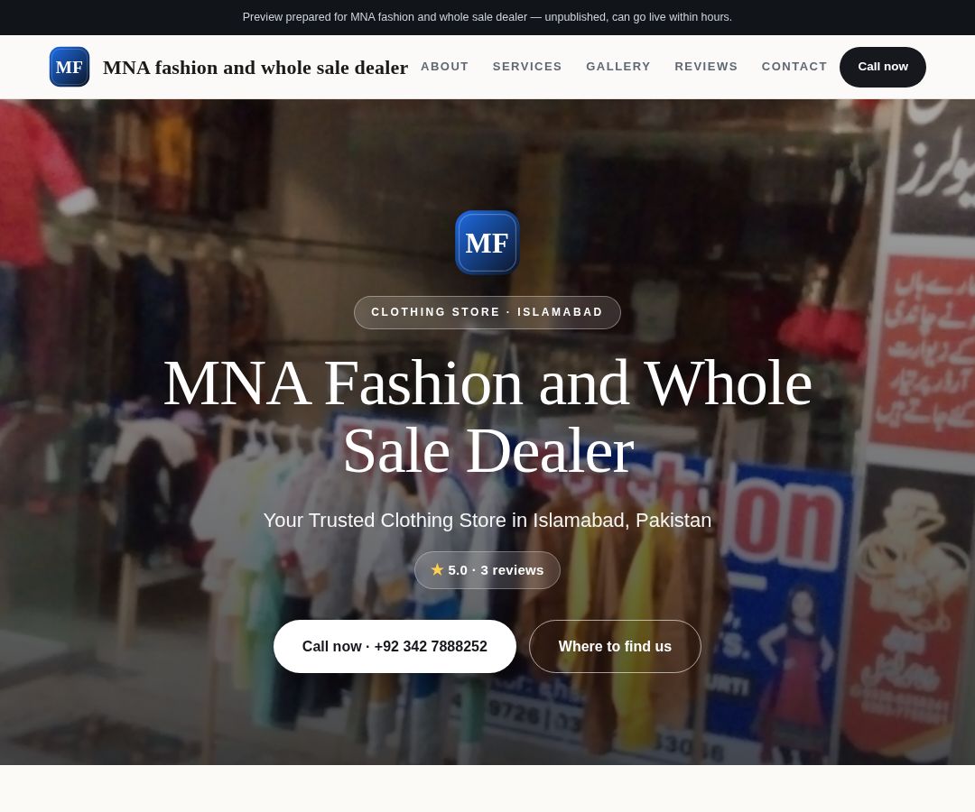Jump to Reviews from the navigation
The image size is (975, 812).
[x=706, y=67]
